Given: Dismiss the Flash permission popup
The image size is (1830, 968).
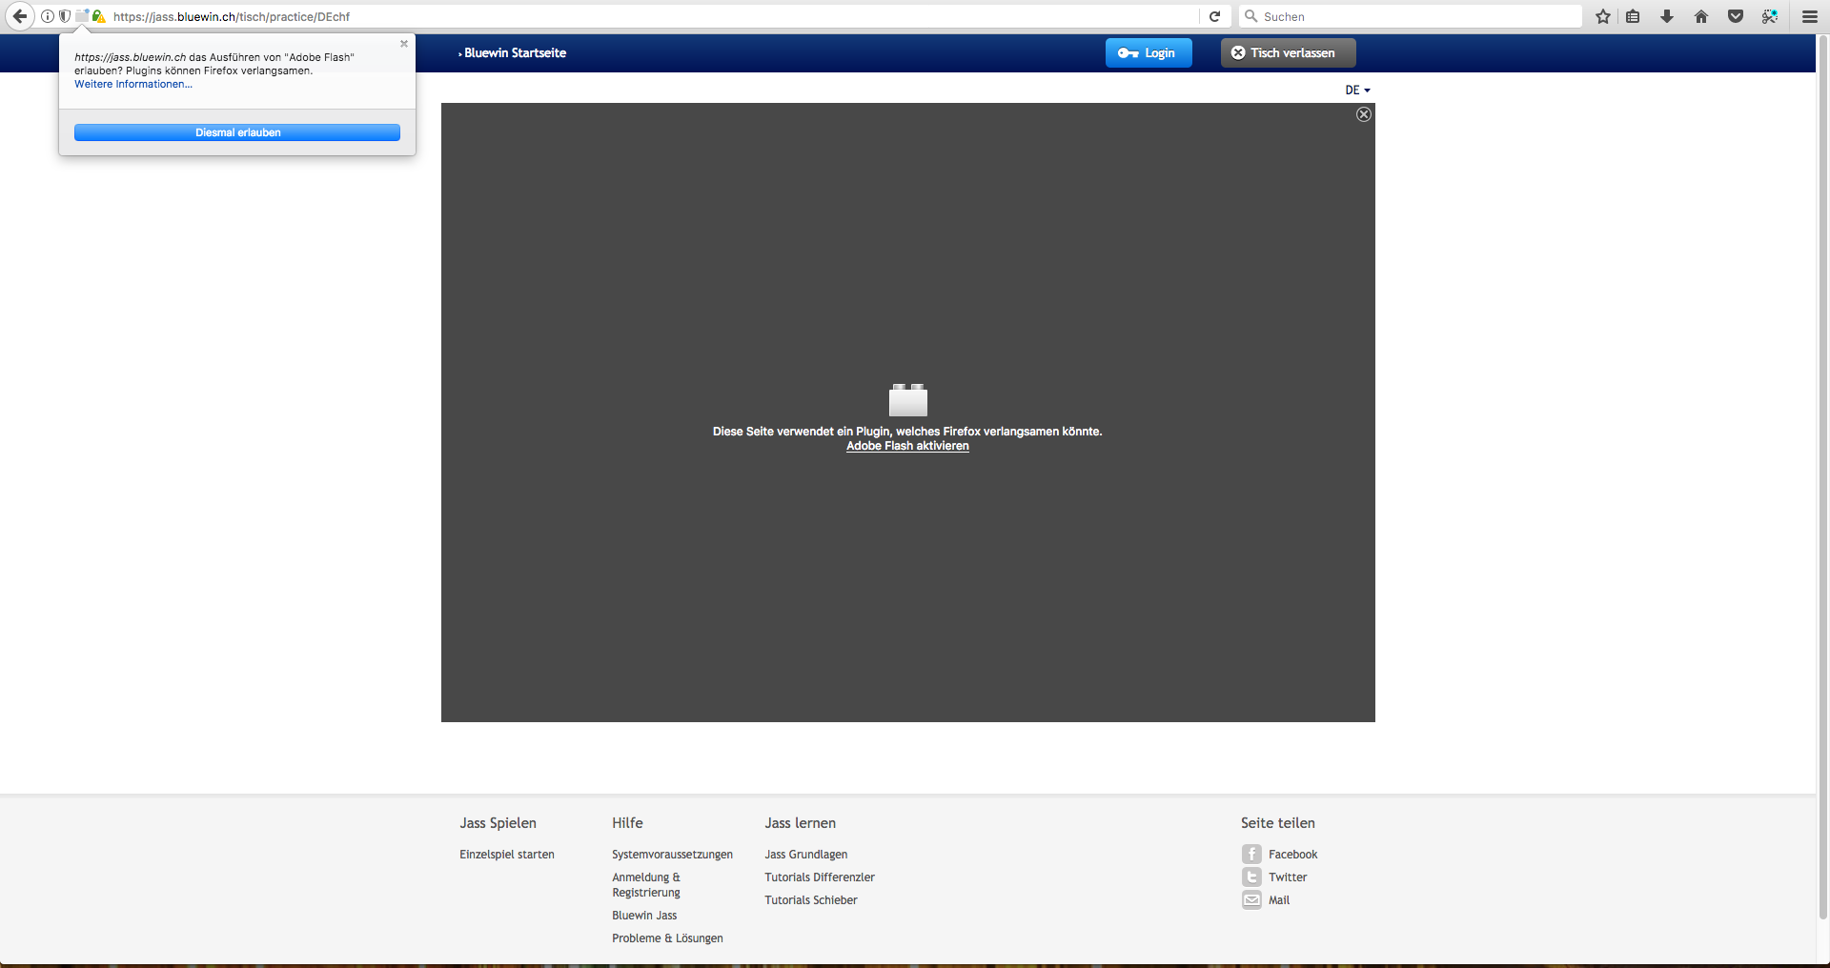Looking at the screenshot, I should click(x=404, y=44).
